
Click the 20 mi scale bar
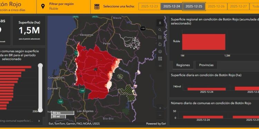58,117
